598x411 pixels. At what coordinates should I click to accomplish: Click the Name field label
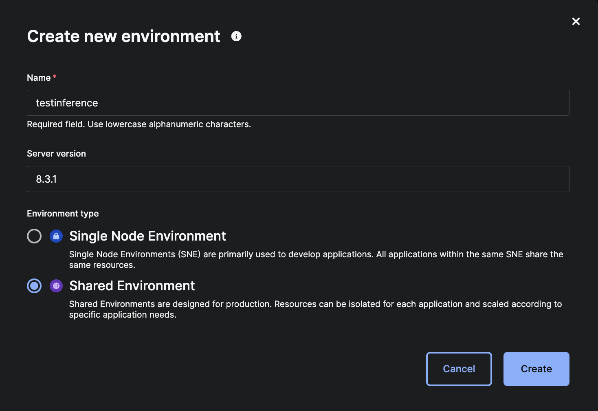point(39,78)
